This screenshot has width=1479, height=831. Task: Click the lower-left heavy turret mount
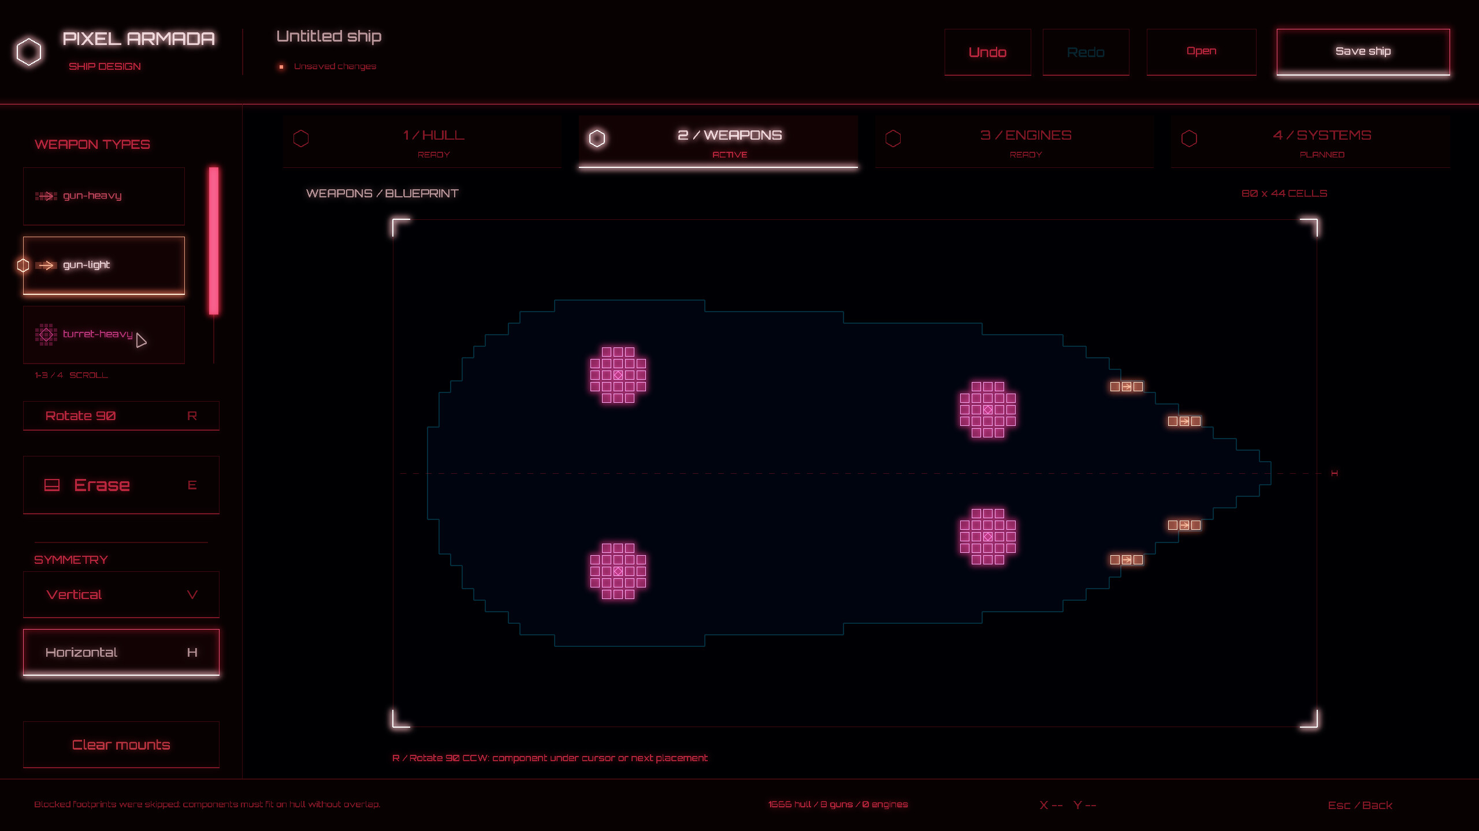(618, 571)
